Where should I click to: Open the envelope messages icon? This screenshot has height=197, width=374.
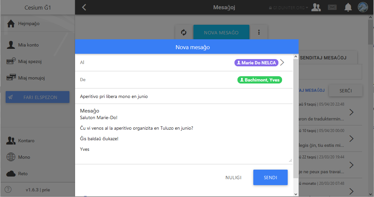[x=332, y=7]
